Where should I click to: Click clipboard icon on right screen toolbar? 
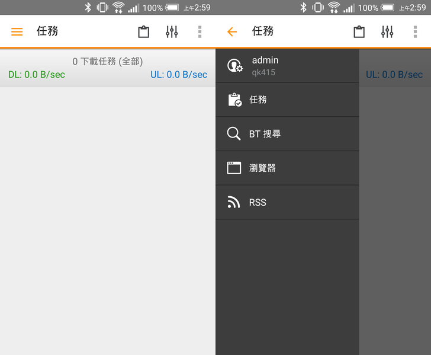pyautogui.click(x=359, y=32)
